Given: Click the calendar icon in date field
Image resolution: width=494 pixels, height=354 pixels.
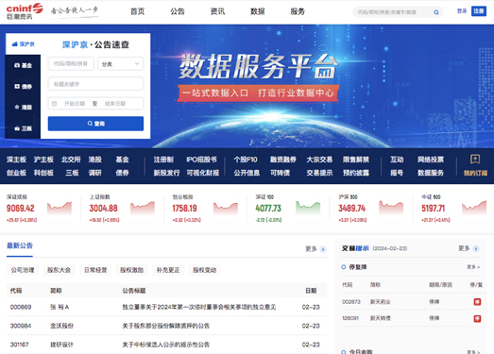Looking at the screenshot, I should pos(54,104).
